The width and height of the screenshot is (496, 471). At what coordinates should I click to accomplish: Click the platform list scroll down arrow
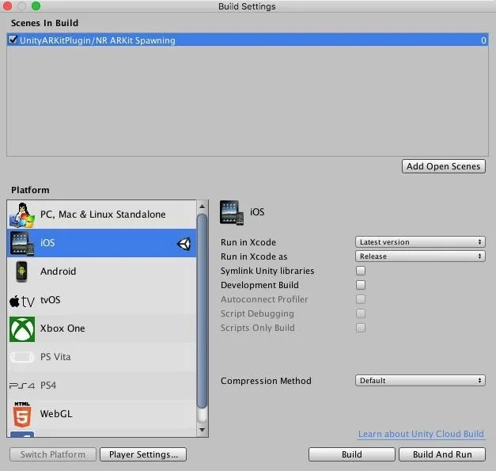203,430
